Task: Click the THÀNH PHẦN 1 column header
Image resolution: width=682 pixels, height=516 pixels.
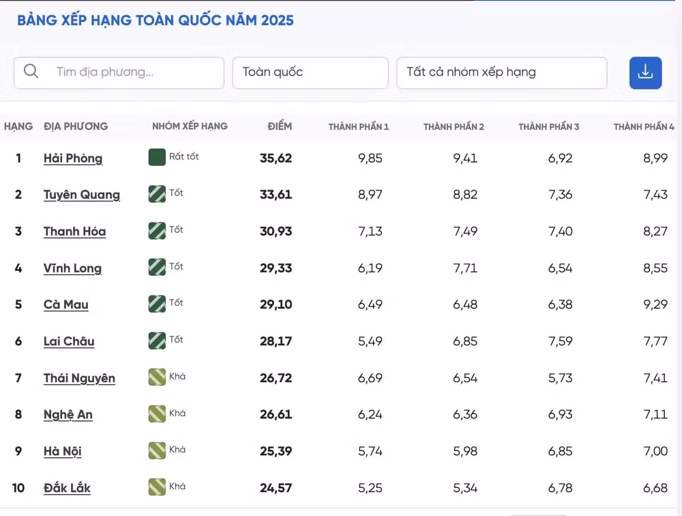Action: pyautogui.click(x=359, y=127)
